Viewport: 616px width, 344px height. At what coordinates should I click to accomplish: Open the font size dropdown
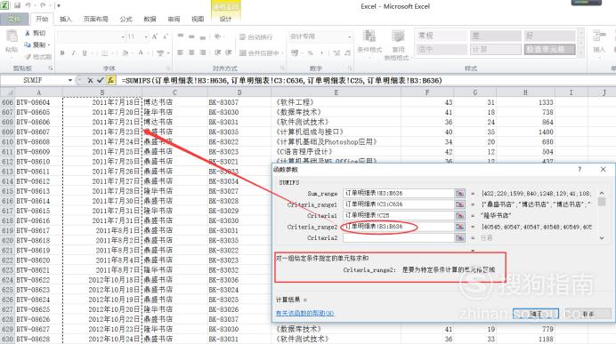click(x=146, y=36)
